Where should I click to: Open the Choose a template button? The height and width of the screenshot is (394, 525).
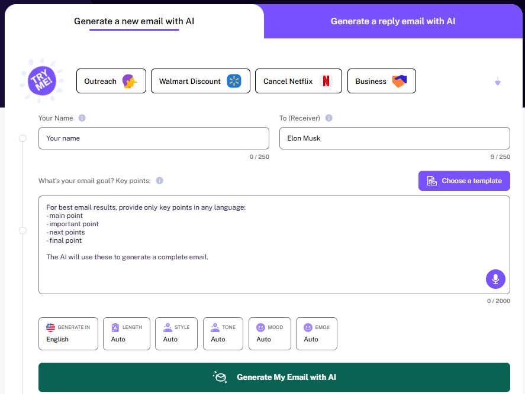point(464,181)
